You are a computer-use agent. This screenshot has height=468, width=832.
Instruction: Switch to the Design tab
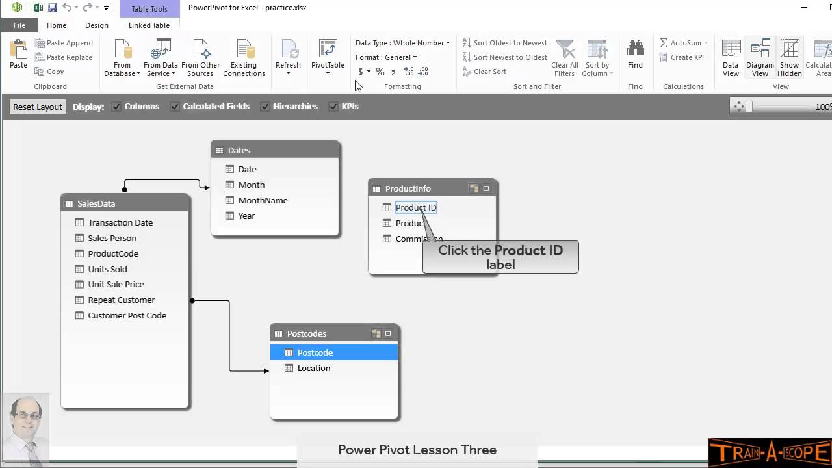point(96,25)
